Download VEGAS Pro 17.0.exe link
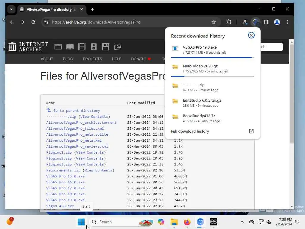The height and width of the screenshot is (229, 305). (x=65, y=188)
